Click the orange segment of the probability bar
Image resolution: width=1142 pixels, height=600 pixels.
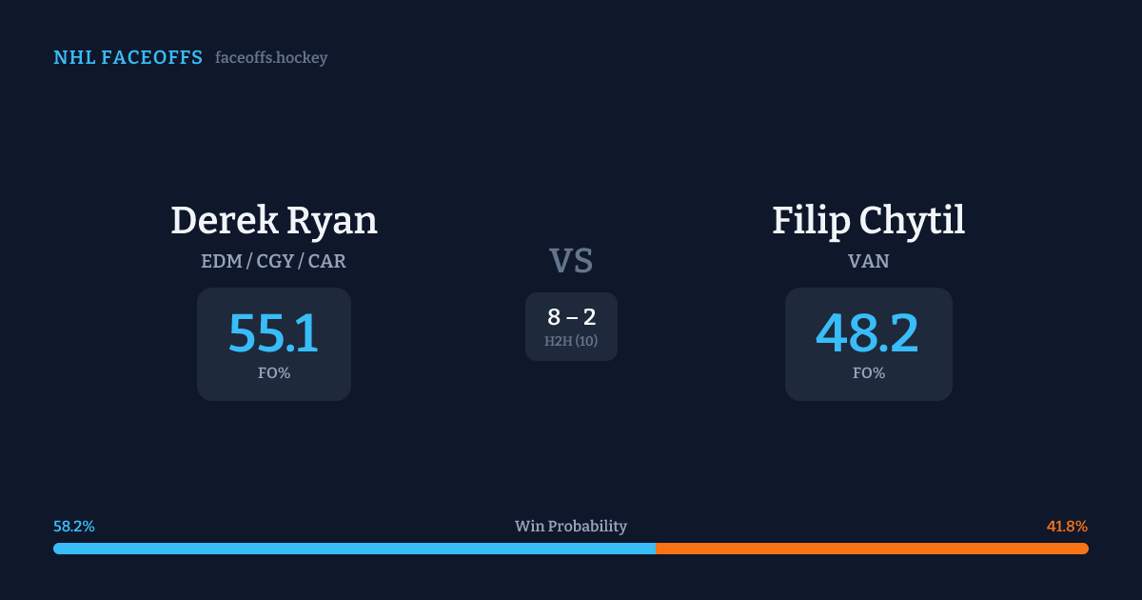point(872,549)
